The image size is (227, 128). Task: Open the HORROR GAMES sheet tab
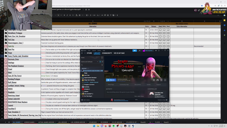[29, 122]
